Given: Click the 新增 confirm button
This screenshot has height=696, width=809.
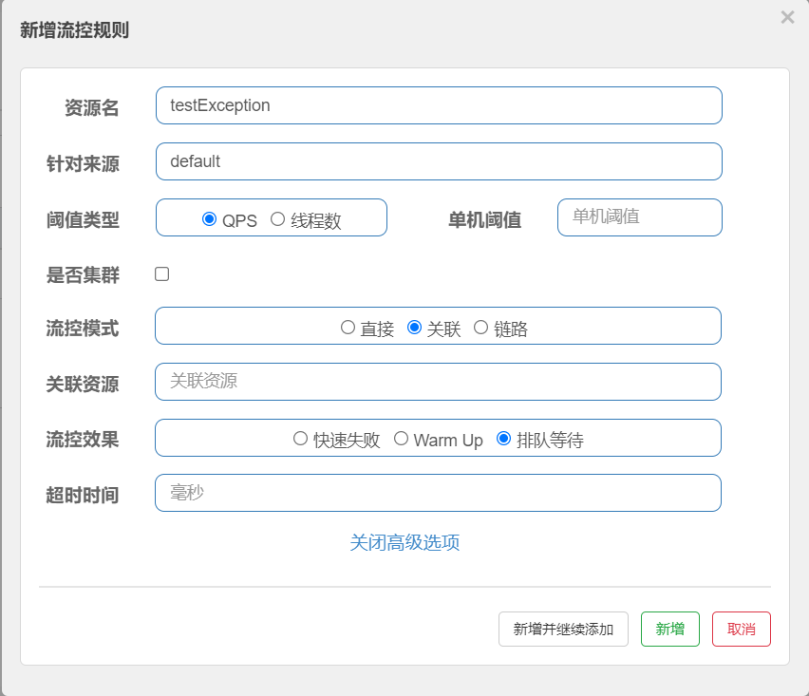Looking at the screenshot, I should coord(670,629).
